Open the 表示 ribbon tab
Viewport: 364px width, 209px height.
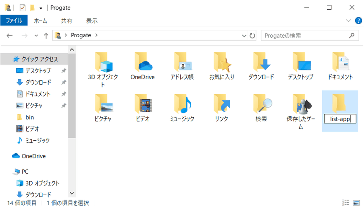92,21
